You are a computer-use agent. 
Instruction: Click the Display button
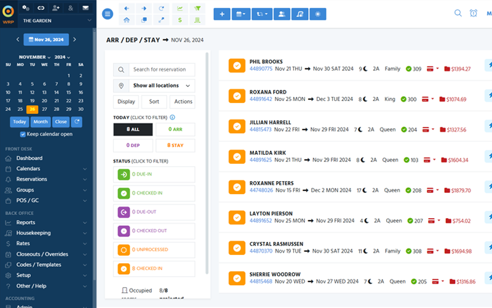click(126, 102)
